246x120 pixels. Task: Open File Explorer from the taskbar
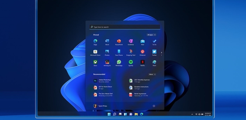[136, 114]
